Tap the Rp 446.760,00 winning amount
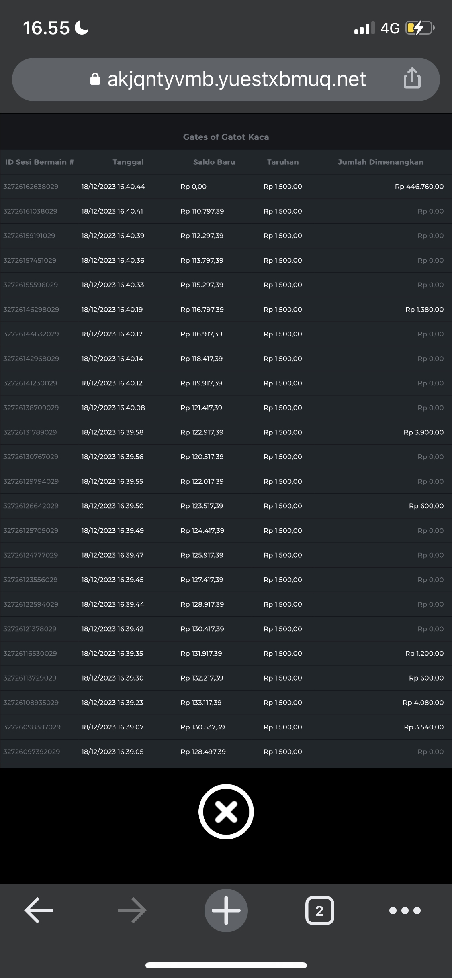This screenshot has height=978, width=452. 419,187
